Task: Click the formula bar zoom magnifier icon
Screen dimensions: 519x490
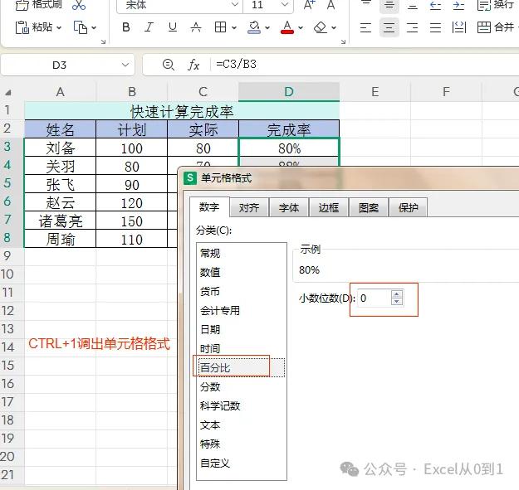Action: pyautogui.click(x=169, y=64)
